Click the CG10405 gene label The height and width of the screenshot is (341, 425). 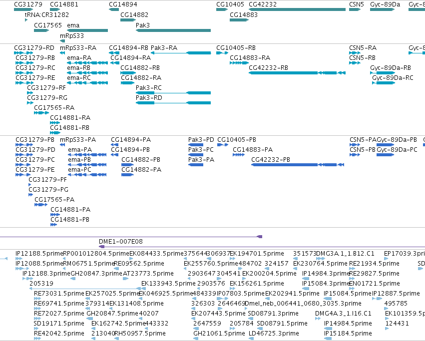coord(230,4)
